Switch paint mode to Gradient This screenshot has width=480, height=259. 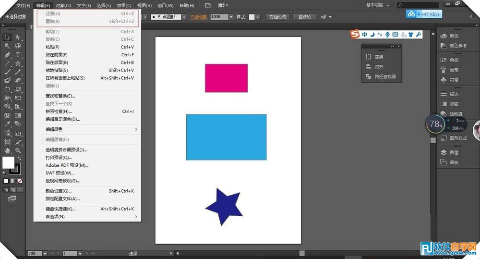tap(13, 181)
